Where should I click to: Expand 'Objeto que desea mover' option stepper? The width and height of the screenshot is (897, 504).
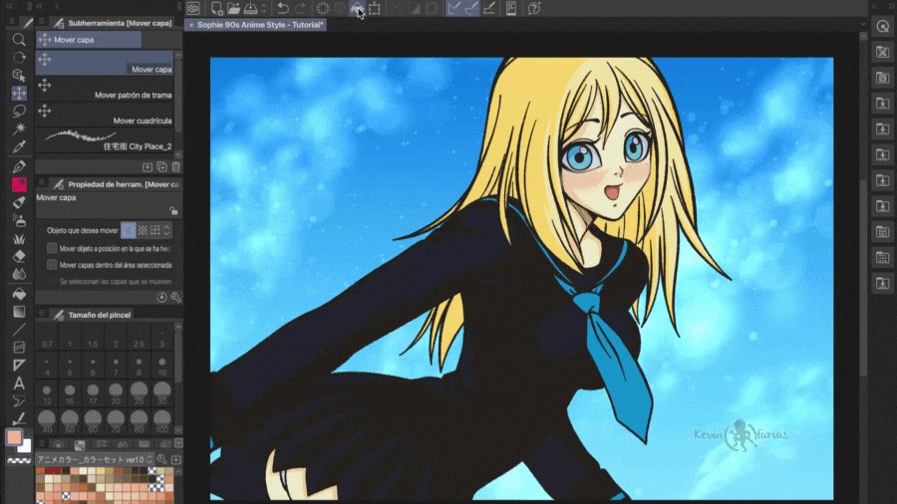[x=166, y=230]
